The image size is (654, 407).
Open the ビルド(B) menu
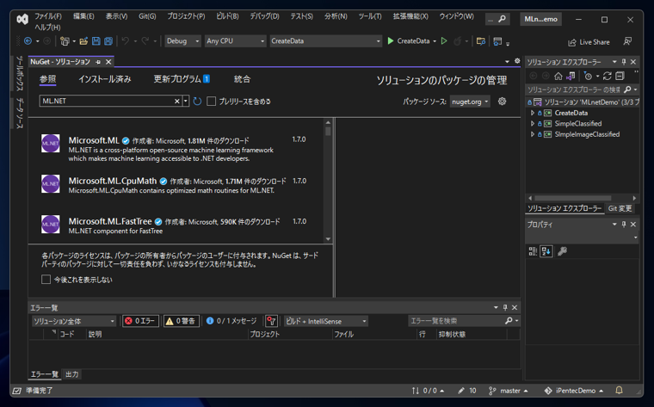pos(227,16)
